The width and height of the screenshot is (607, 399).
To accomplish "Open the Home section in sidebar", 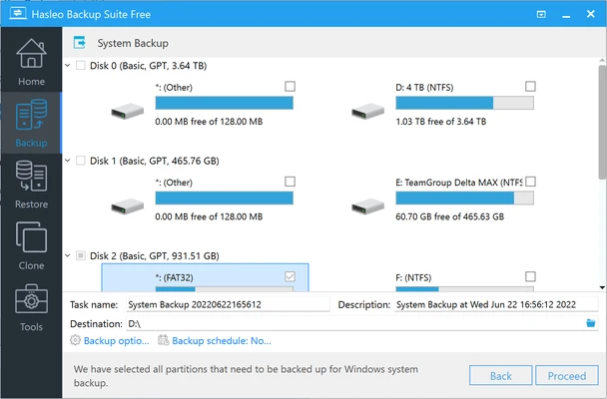I will pos(31,62).
